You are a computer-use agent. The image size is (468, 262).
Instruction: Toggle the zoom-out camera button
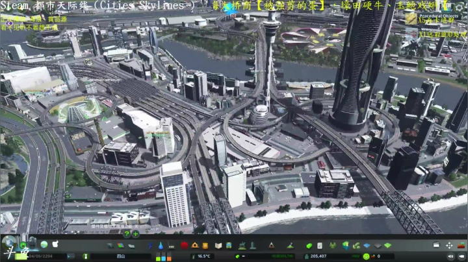click(461, 256)
